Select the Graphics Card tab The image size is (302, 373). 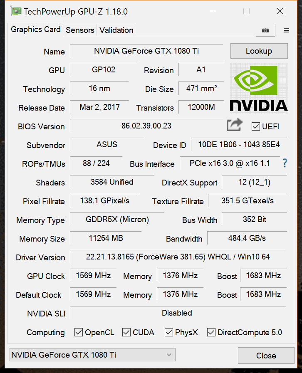point(36,30)
